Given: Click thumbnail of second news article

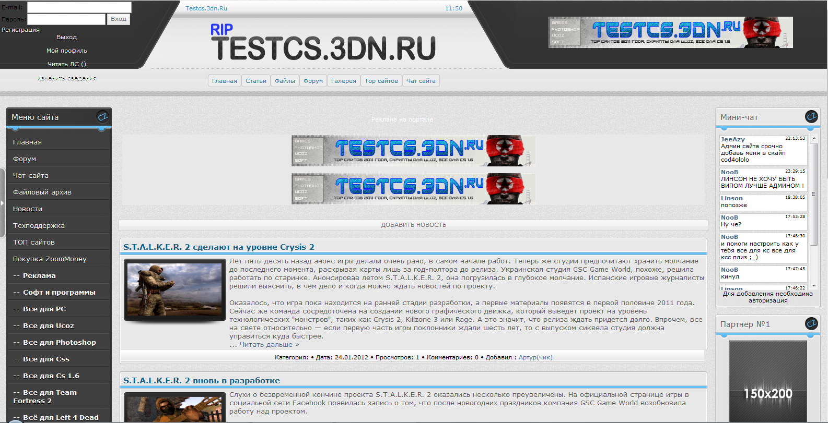Looking at the screenshot, I should (x=175, y=408).
